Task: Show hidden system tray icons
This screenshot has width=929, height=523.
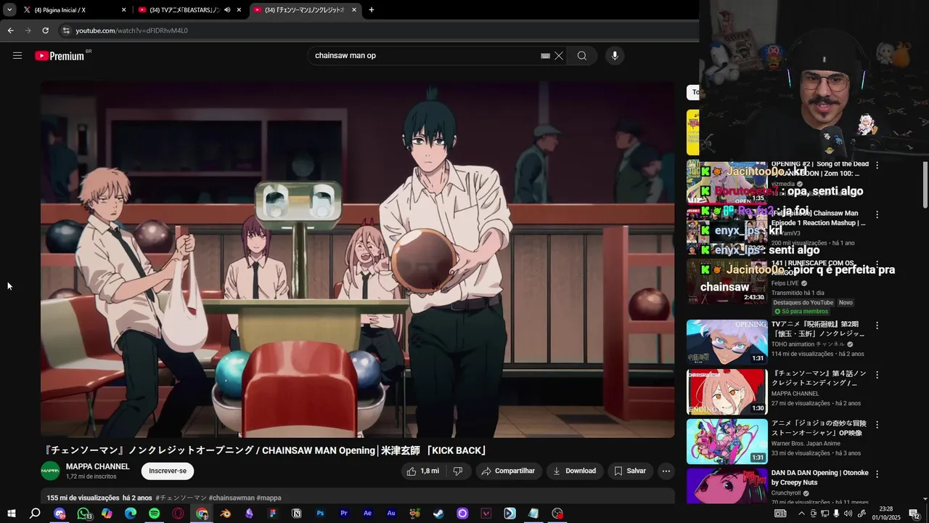Action: click(802, 514)
